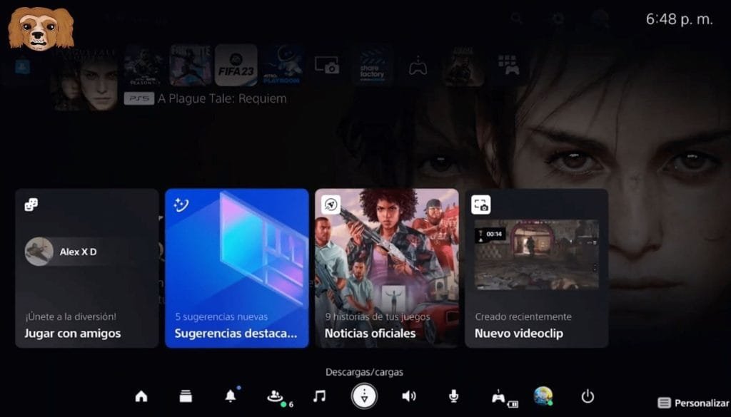The width and height of the screenshot is (731, 417).
Task: Open the dimmed settings gear icon
Action: [558, 19]
